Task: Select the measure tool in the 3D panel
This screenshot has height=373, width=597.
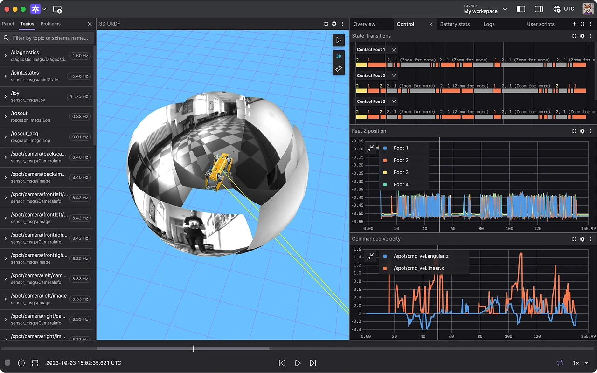Action: (339, 68)
